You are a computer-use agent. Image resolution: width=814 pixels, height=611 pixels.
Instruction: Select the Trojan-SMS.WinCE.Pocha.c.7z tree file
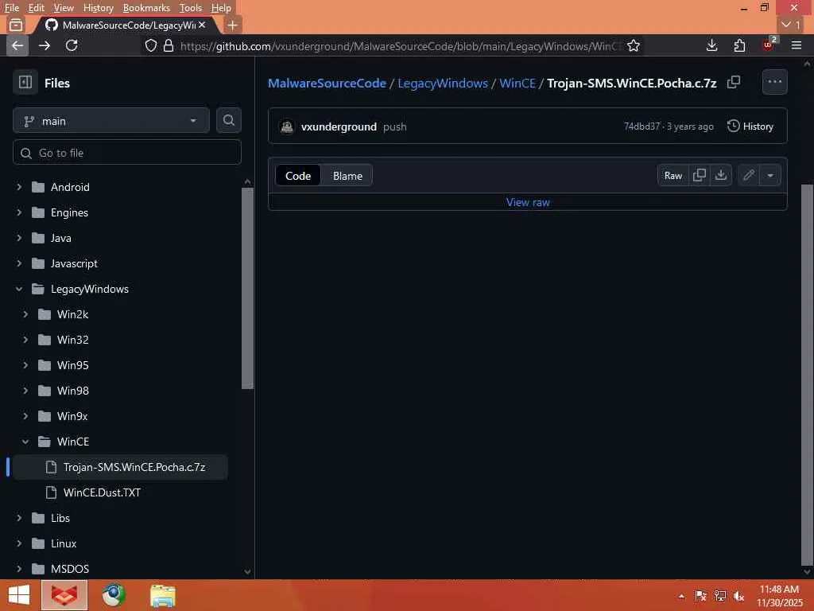tap(121, 467)
